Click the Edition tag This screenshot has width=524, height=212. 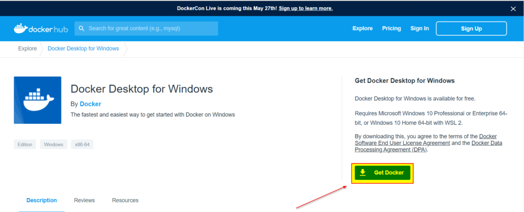point(25,144)
